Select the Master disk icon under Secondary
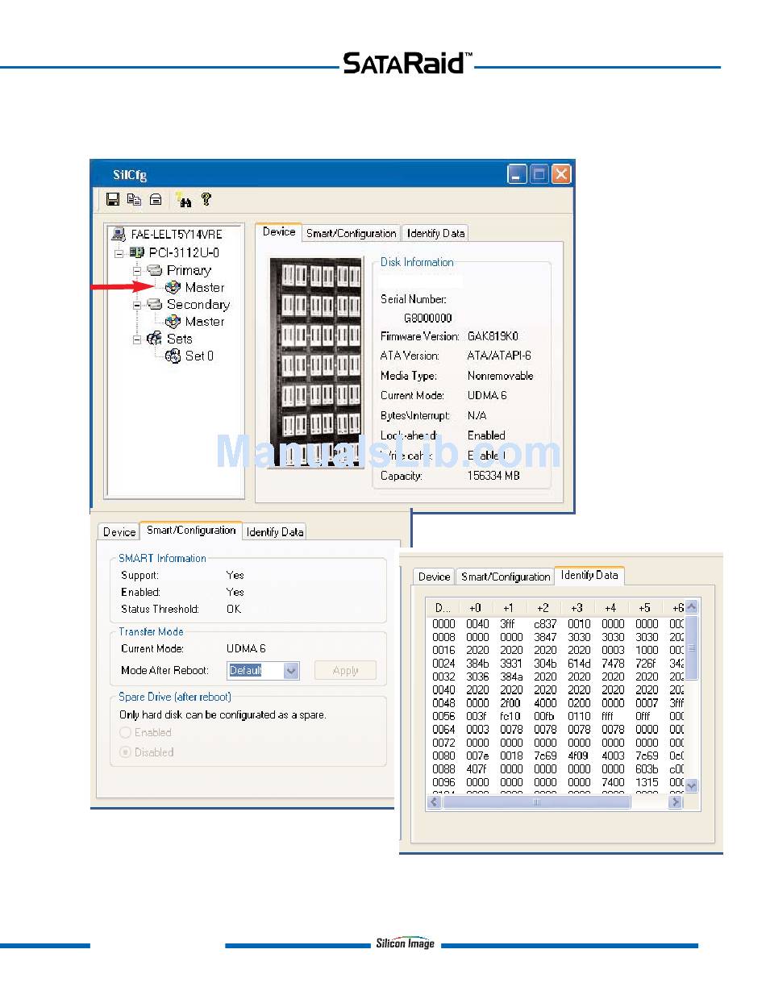Screen dimensions: 766x991 [x=172, y=321]
